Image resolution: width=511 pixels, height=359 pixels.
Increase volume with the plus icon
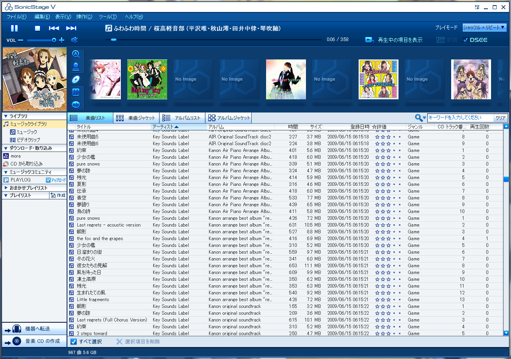(x=61, y=40)
